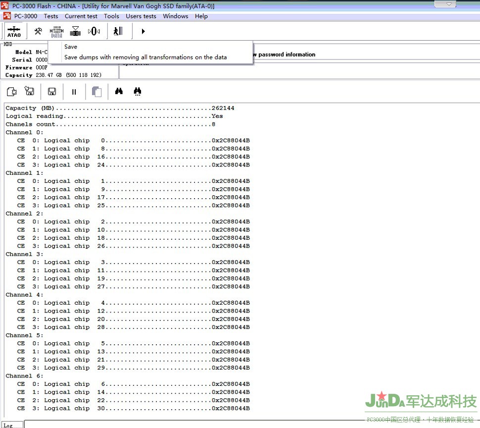Click the zero-with-arrows toolbar icon
This screenshot has height=428, width=480.
point(94,31)
